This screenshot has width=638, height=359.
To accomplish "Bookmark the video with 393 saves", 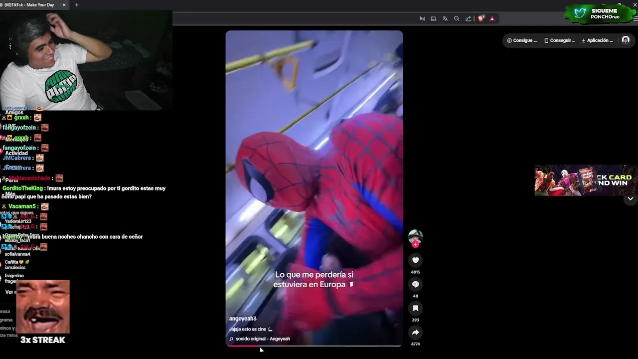I will [415, 308].
